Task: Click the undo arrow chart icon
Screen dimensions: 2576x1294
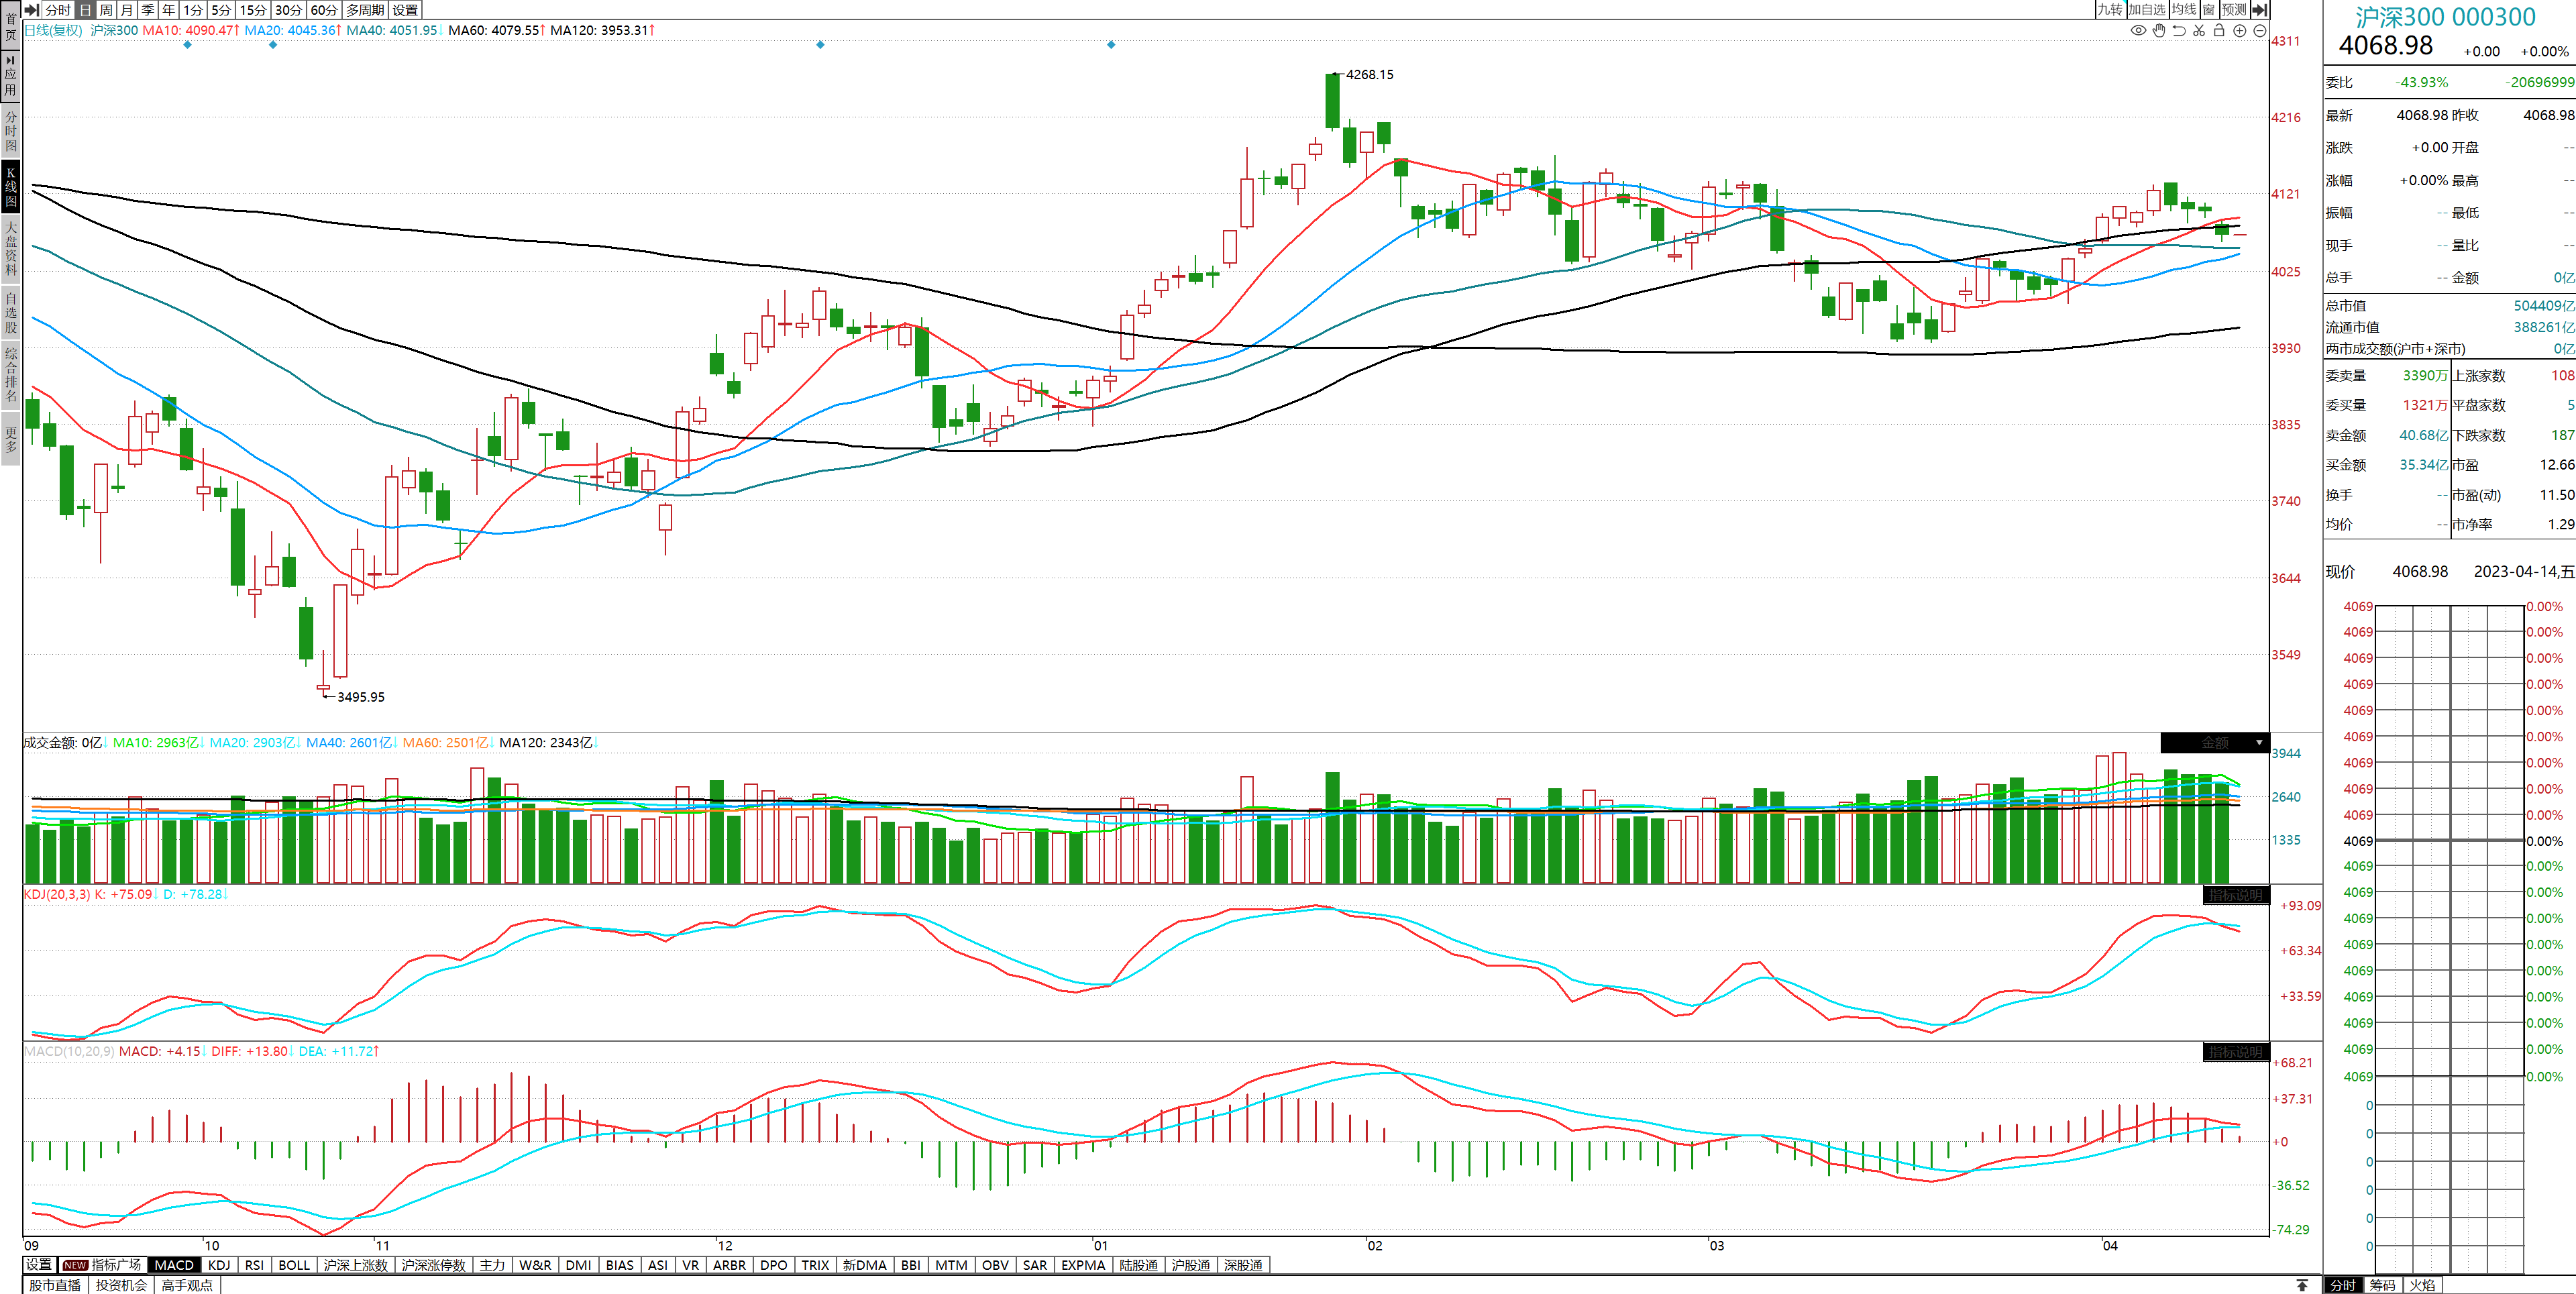Action: (x=2179, y=31)
